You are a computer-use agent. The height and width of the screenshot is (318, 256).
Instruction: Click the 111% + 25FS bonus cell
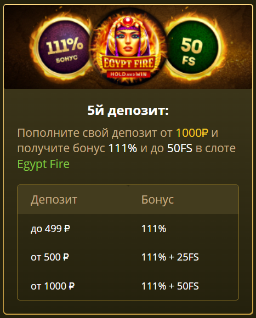pos(170,257)
